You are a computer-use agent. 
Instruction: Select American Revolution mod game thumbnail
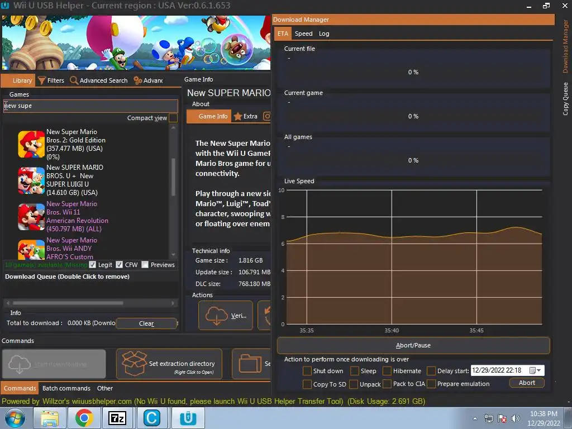tap(31, 217)
